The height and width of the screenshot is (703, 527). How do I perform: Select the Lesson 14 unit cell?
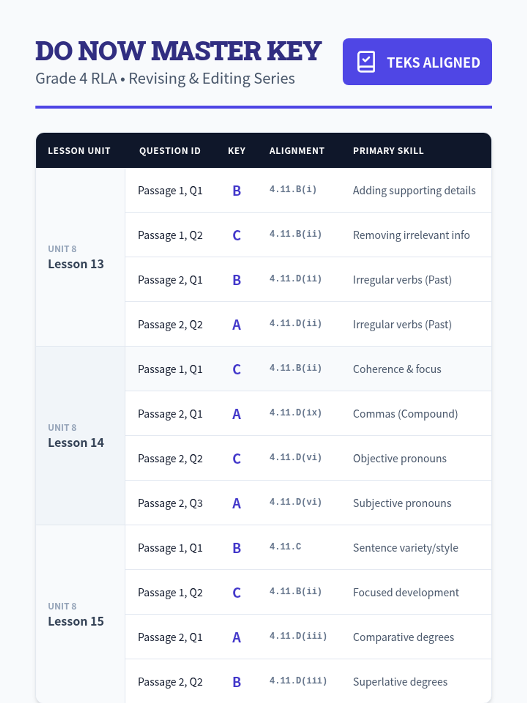point(80,436)
